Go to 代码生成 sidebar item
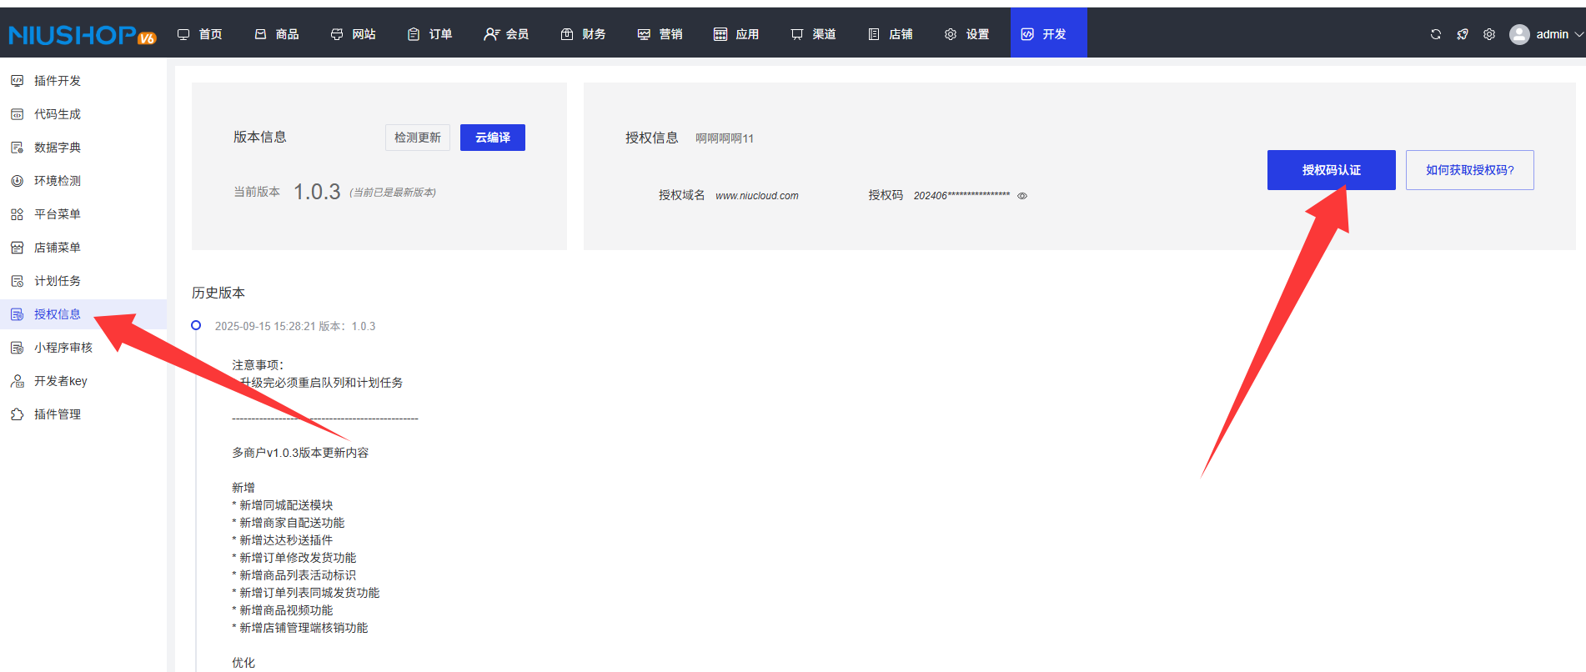 pyautogui.click(x=57, y=114)
